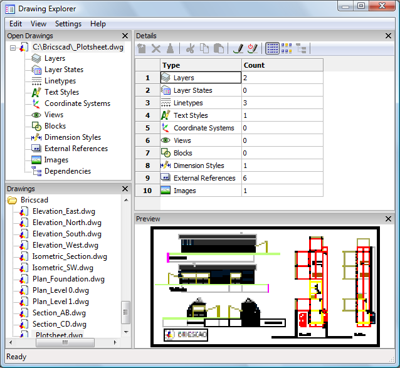Switch to Detail list view
400x368 pixels.
click(x=273, y=48)
